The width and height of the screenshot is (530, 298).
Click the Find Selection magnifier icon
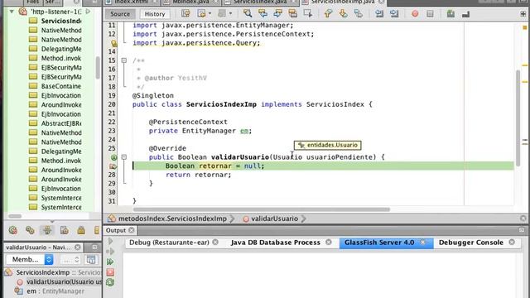248,13
